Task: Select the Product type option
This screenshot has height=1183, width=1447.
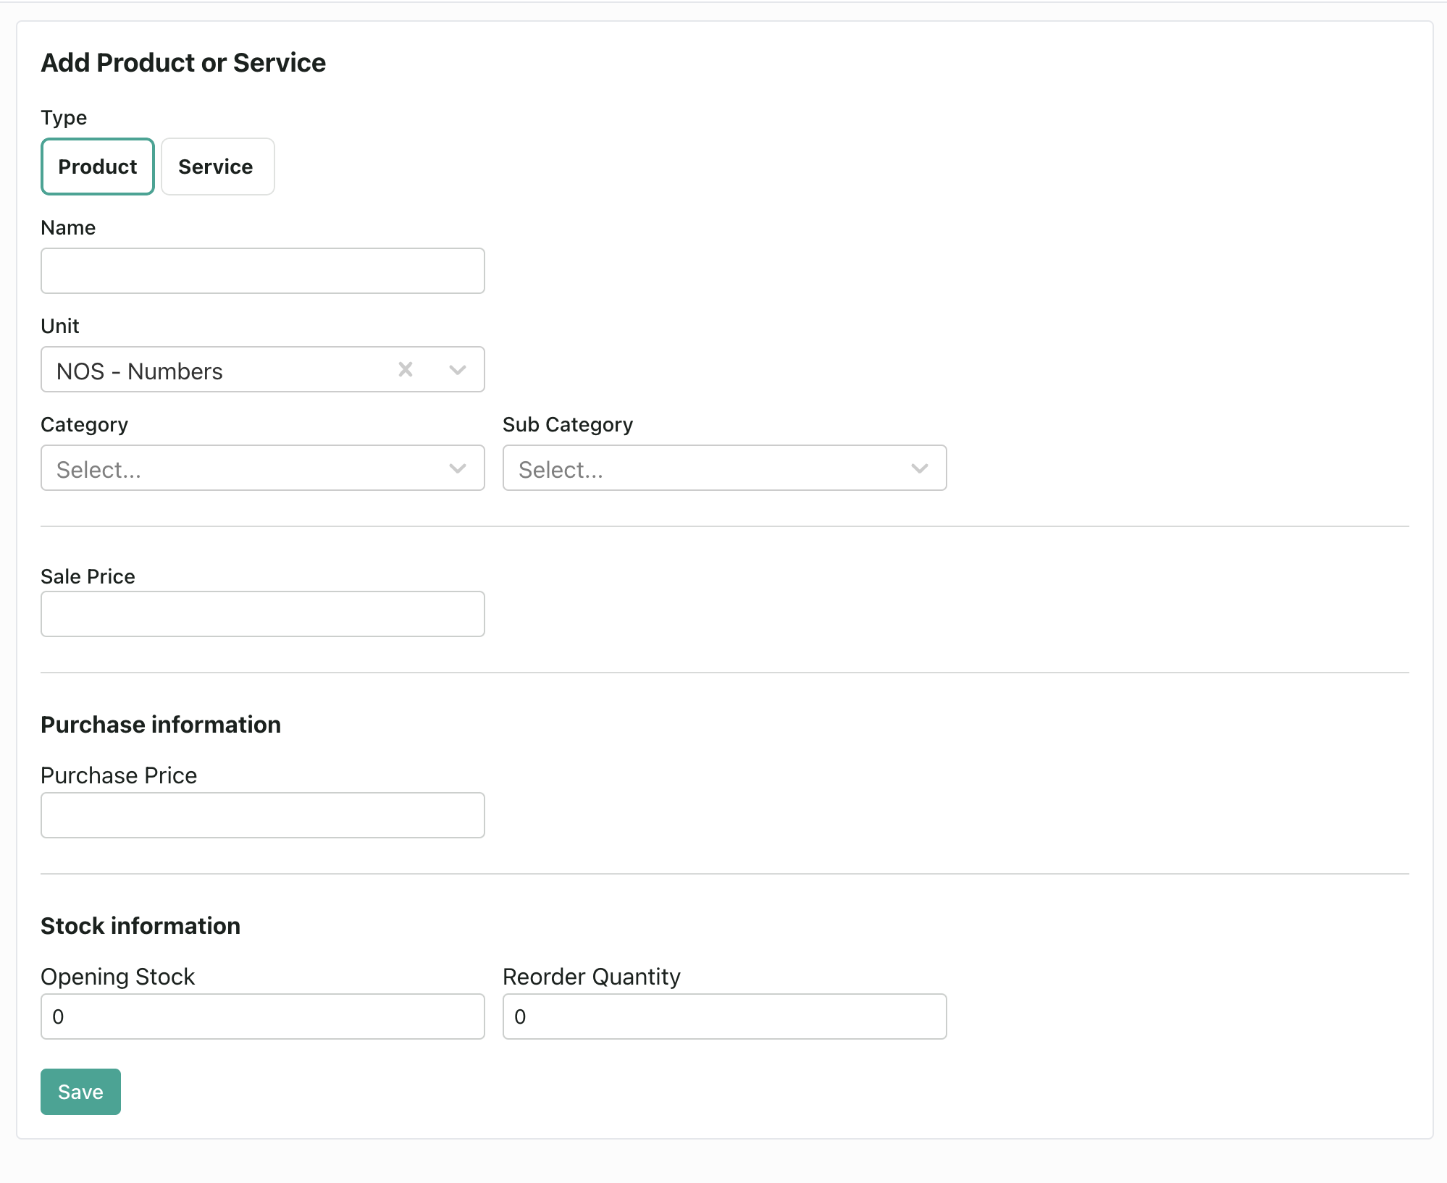Action: coord(97,167)
